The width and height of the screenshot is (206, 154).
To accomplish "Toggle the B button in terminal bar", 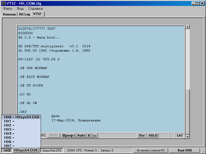I will (x=89, y=135).
